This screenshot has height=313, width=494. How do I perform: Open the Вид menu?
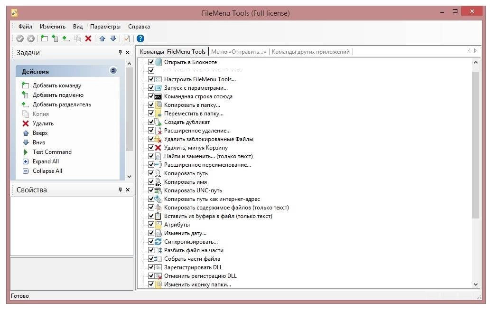(x=78, y=27)
